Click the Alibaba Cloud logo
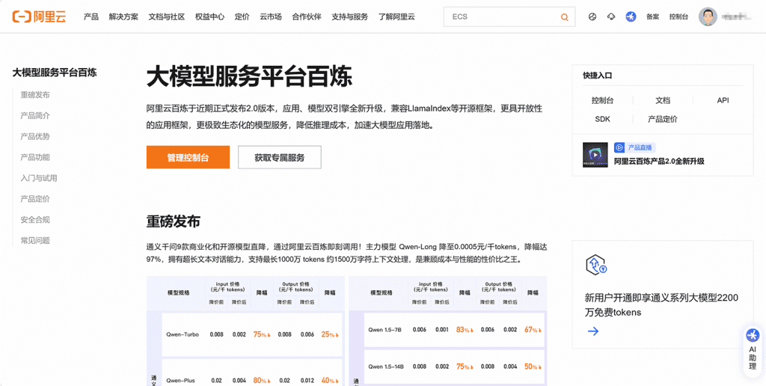This screenshot has width=766, height=386. (39, 16)
